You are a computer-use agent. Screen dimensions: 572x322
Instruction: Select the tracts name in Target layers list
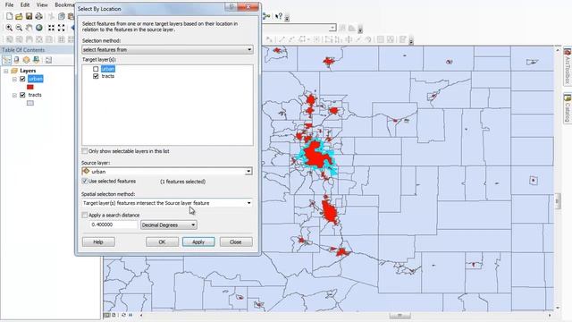coord(108,76)
